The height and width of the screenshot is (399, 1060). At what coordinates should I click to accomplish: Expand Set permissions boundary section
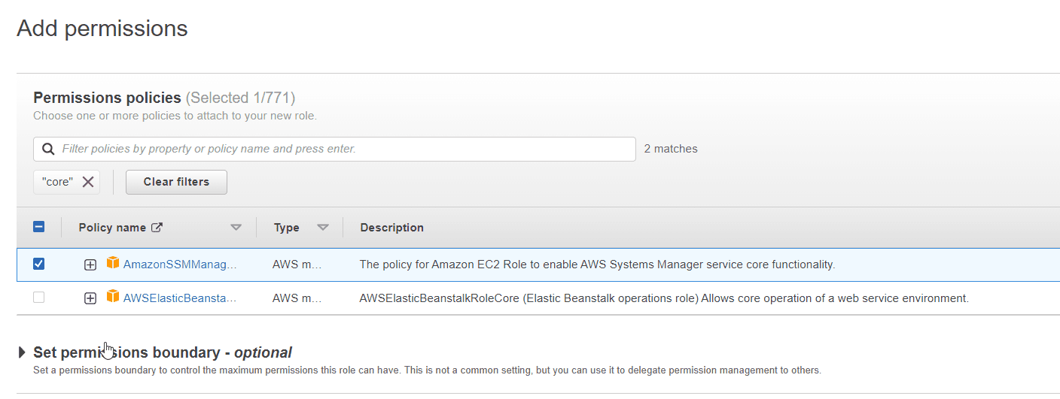(22, 352)
